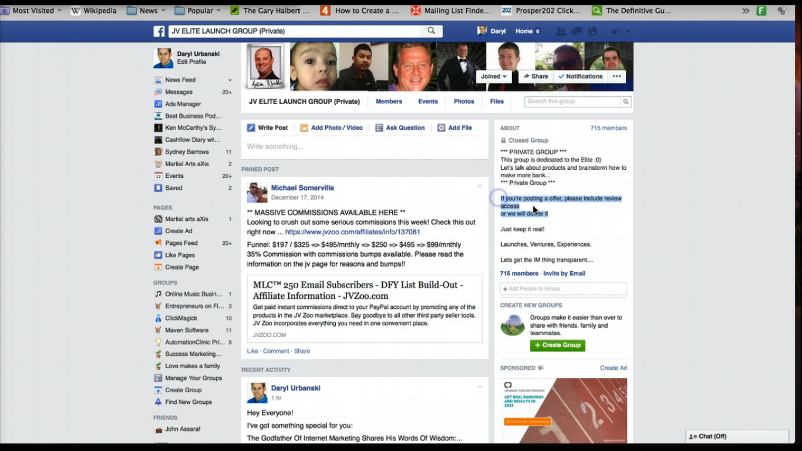Click Create Ad link in Sponsored section
Viewport: 802px width, 451px height.
pyautogui.click(x=614, y=368)
